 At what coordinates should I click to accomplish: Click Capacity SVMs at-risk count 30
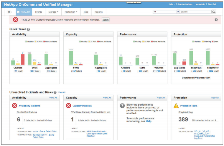[76, 63]
